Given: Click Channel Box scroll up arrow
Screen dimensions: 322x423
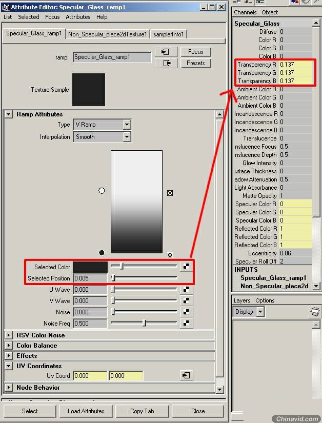Looking at the screenshot, I should pos(316,23).
